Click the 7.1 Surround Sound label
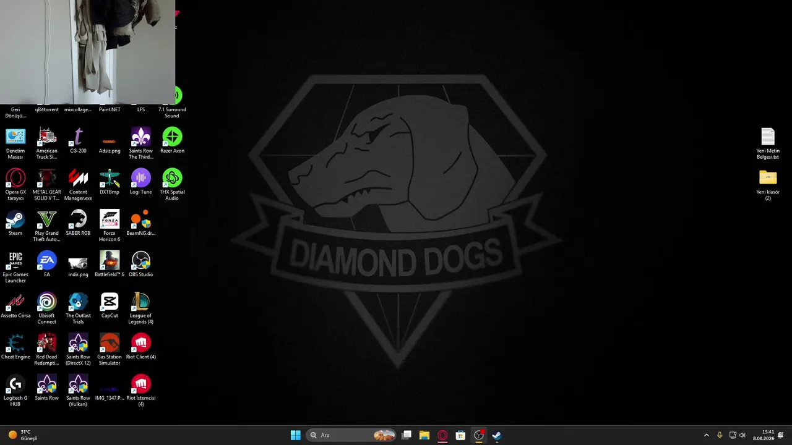Screen dimensions: 792x445 point(172,112)
